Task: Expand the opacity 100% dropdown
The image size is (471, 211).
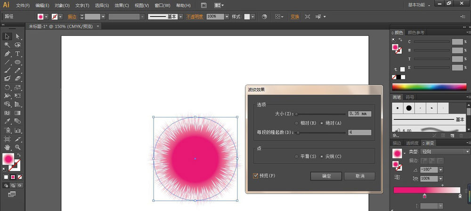Action: 227,16
